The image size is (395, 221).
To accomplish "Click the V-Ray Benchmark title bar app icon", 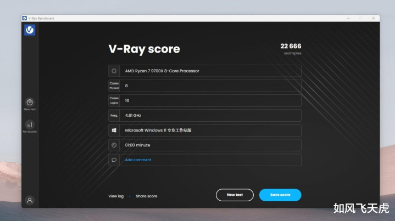I will coord(24,18).
